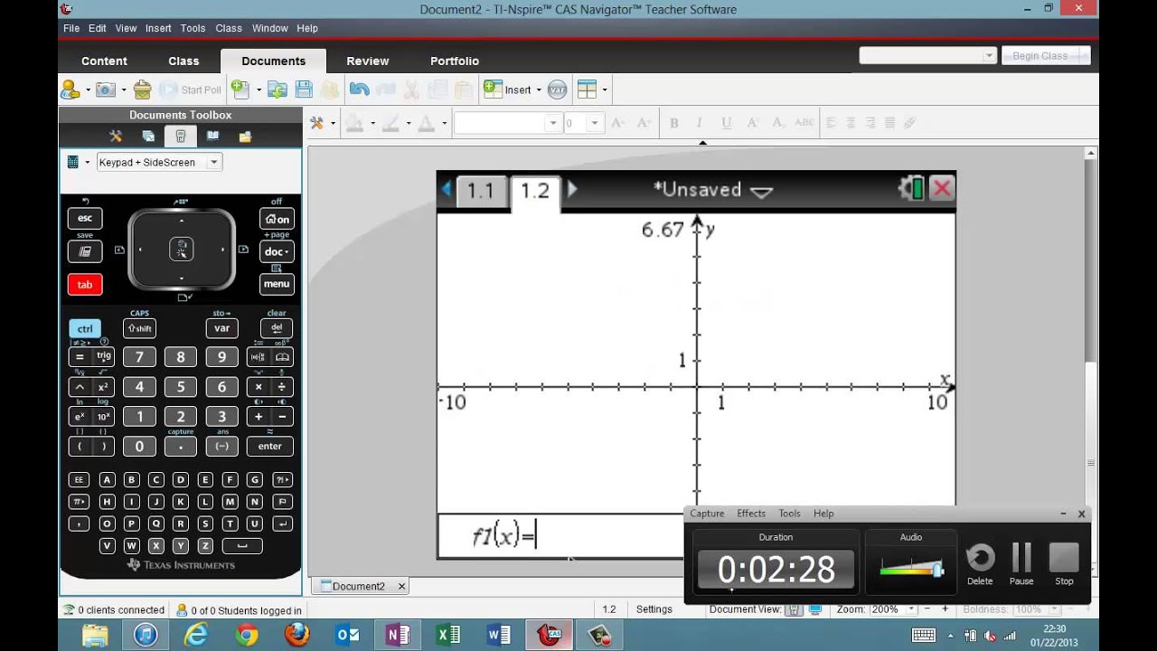The image size is (1157, 651).
Task: Click the Settings status bar button
Action: pyautogui.click(x=654, y=609)
